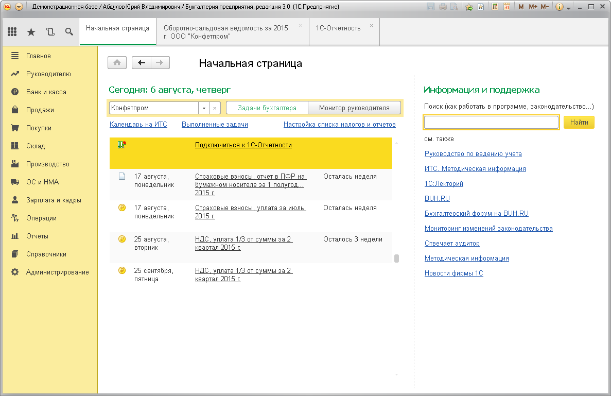
Task: Click the support search input field
Action: (491, 122)
